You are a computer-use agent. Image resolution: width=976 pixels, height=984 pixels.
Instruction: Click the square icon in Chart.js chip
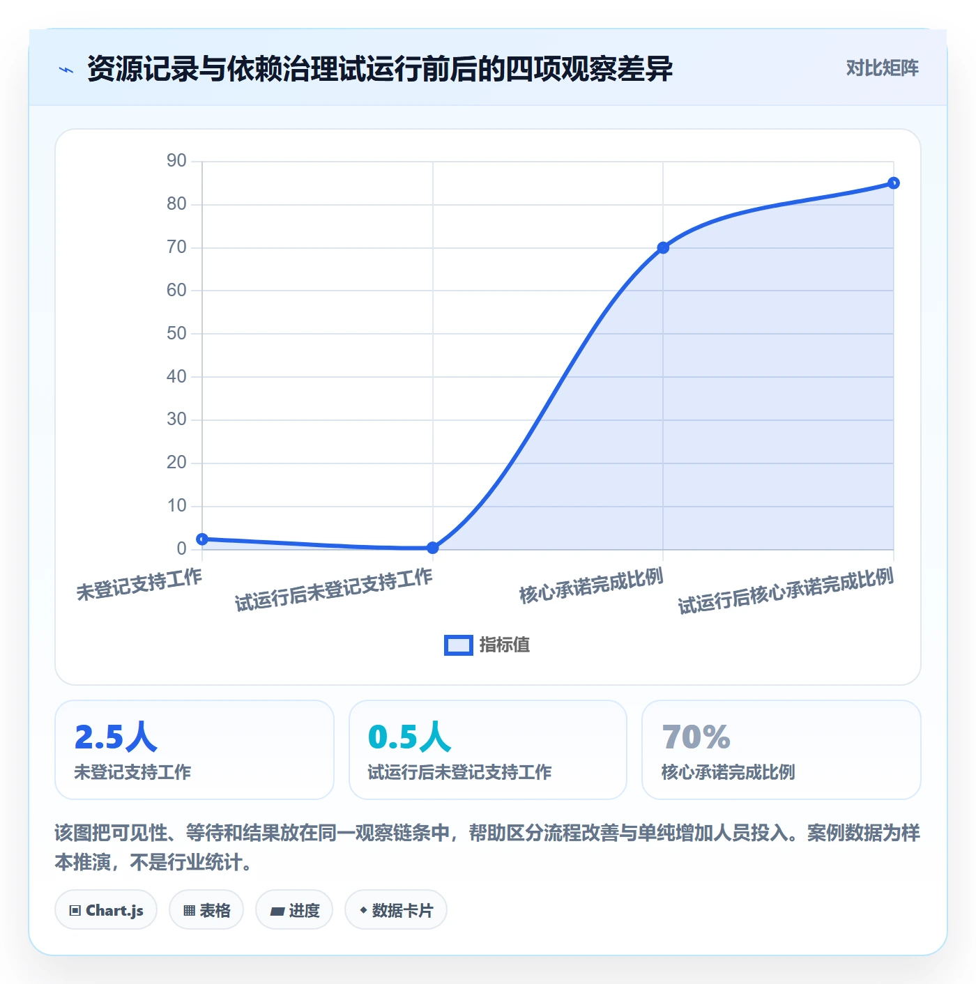[x=75, y=911]
